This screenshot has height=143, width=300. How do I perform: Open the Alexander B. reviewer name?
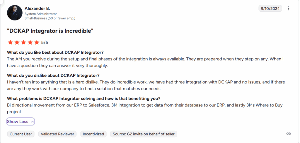(37, 8)
